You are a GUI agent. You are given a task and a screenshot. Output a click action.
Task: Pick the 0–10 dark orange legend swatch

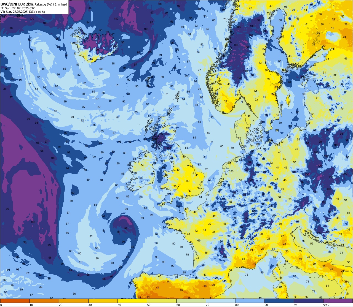click(15, 301)
